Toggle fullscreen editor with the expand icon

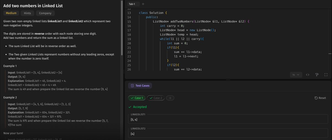[x=326, y=75]
